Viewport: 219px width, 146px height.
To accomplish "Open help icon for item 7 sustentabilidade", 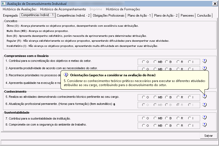I will [204, 117].
